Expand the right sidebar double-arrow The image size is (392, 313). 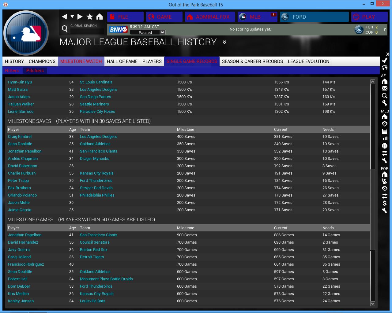tap(388, 54)
